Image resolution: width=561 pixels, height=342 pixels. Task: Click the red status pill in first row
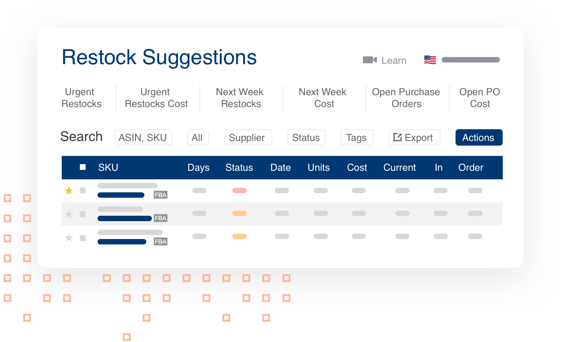[x=239, y=190]
